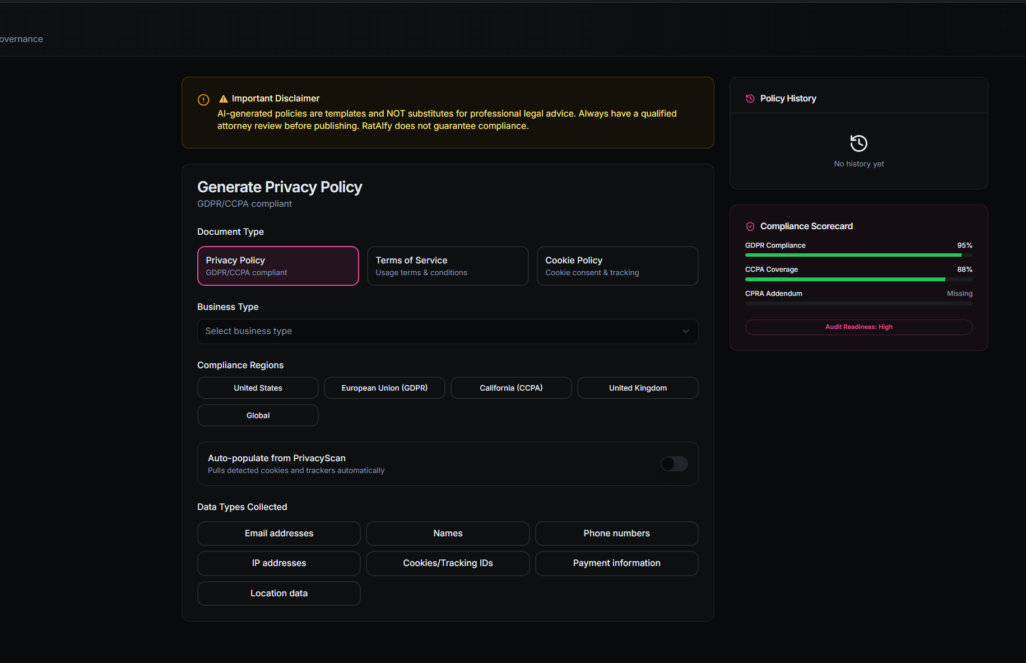This screenshot has width=1026, height=663.
Task: Select Payment information data type
Action: pyautogui.click(x=616, y=563)
